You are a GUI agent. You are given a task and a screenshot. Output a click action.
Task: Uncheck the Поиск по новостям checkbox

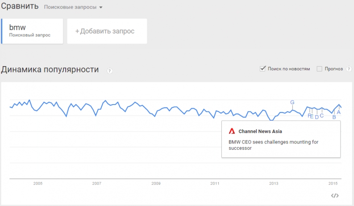(262, 69)
